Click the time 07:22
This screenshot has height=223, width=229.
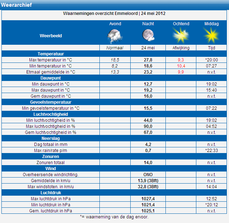pyautogui.click(x=211, y=108)
